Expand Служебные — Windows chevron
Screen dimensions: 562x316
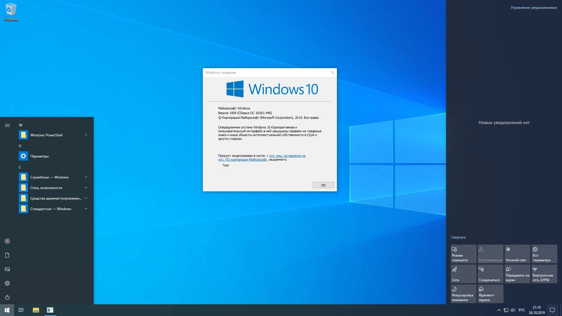point(86,177)
